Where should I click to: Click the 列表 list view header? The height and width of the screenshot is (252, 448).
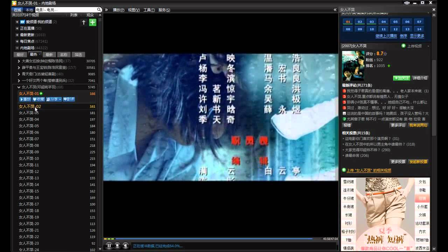[x=74, y=15]
